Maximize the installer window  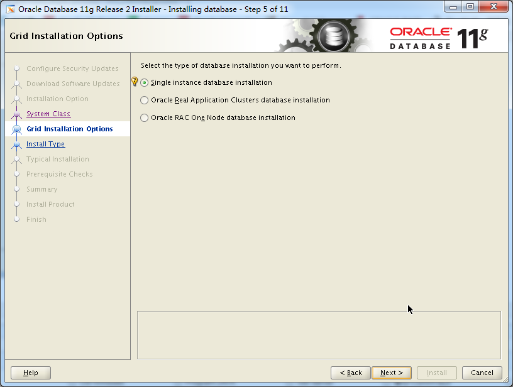pos(470,7)
